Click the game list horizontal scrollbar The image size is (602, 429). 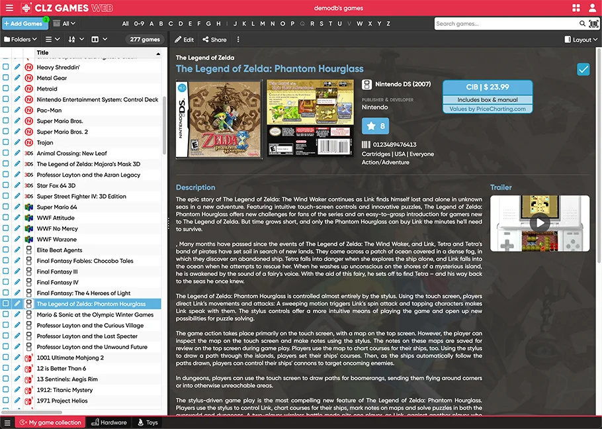pos(32,412)
